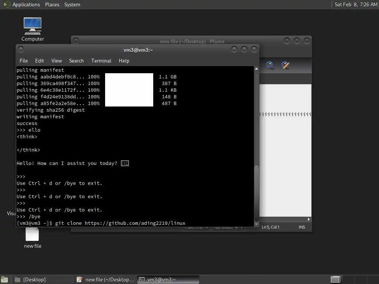Viewport: 379px width, 284px height.
Task: Open the terminal Help menu
Action: coord(124,61)
